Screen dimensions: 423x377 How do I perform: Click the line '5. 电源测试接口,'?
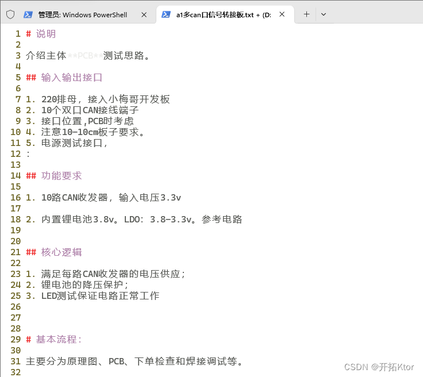click(x=67, y=143)
